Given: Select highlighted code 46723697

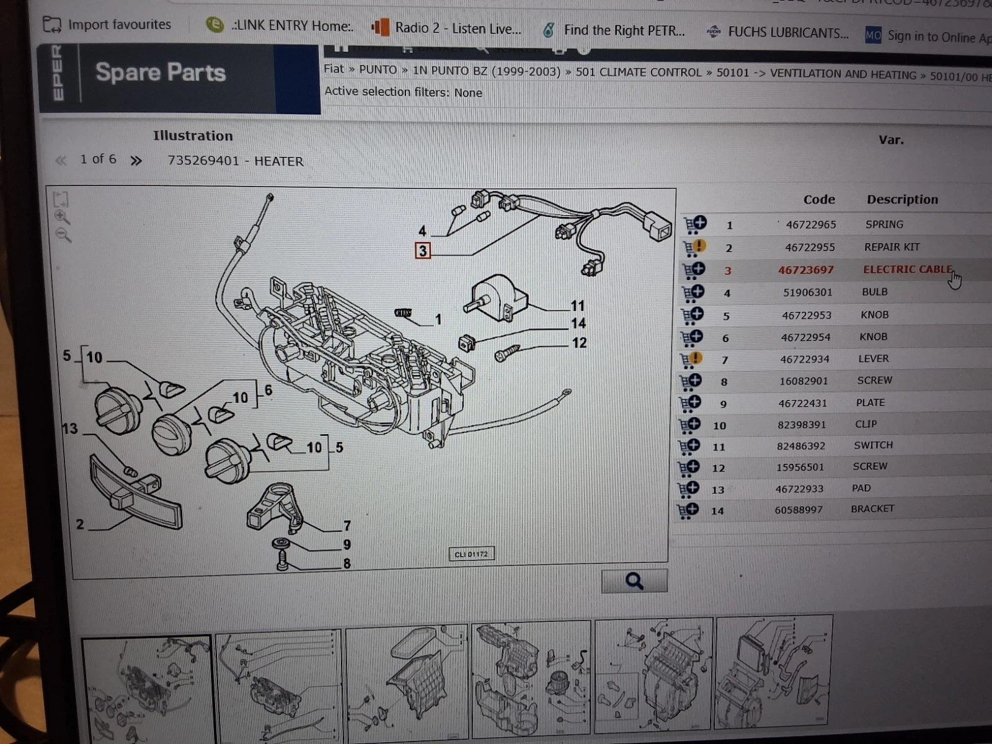Looking at the screenshot, I should (806, 270).
